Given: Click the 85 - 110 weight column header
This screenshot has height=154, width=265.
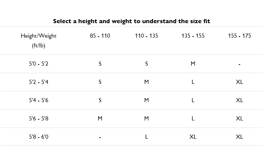Looking at the screenshot, I should (100, 36).
